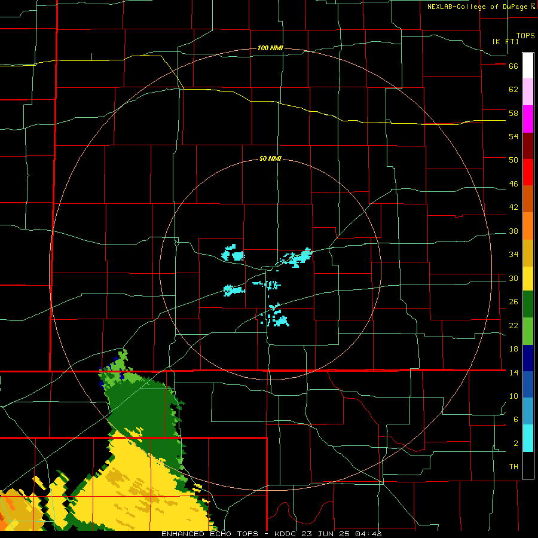
Task: Click the 'KDDC' radar site identifier
Action: (286, 534)
